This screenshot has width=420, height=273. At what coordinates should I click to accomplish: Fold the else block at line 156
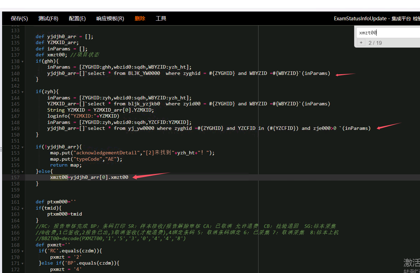coord(23,171)
